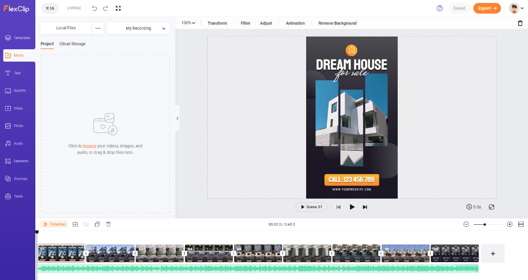This screenshot has width=528, height=280.
Task: Adjust the timeline zoom slider
Action: tap(485, 224)
